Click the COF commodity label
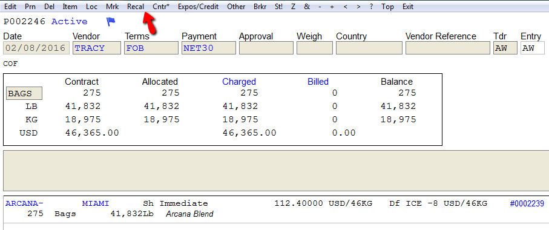The height and width of the screenshot is (230, 549). click(x=10, y=64)
